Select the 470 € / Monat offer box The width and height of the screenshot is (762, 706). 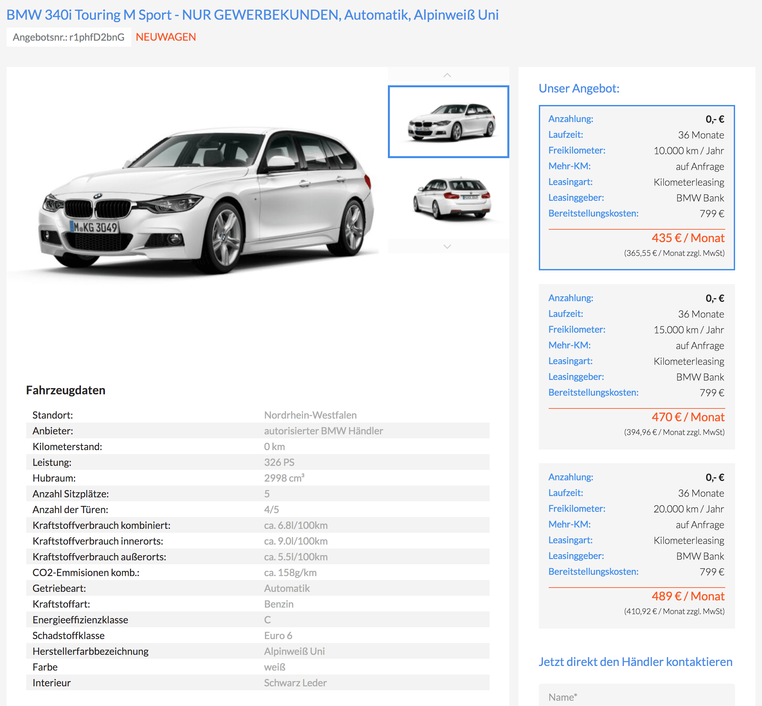click(x=637, y=367)
